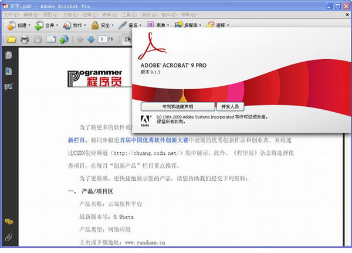Expand the 安全 dropdown arrow

point(113,25)
